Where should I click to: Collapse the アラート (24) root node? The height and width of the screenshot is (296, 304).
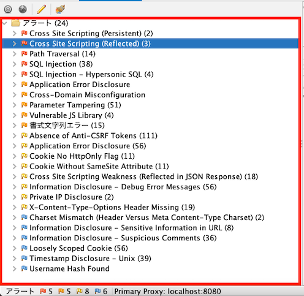click(x=5, y=23)
